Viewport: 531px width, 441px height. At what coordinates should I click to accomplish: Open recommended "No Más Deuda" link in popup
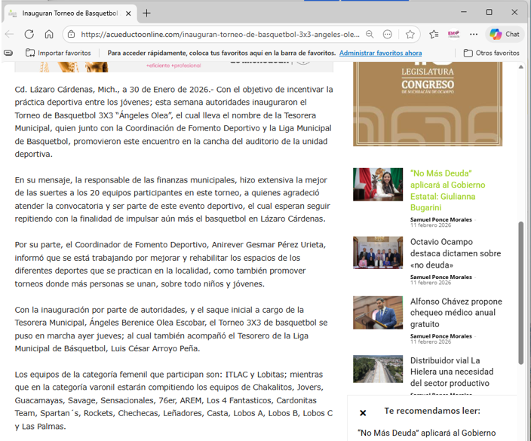point(427,433)
